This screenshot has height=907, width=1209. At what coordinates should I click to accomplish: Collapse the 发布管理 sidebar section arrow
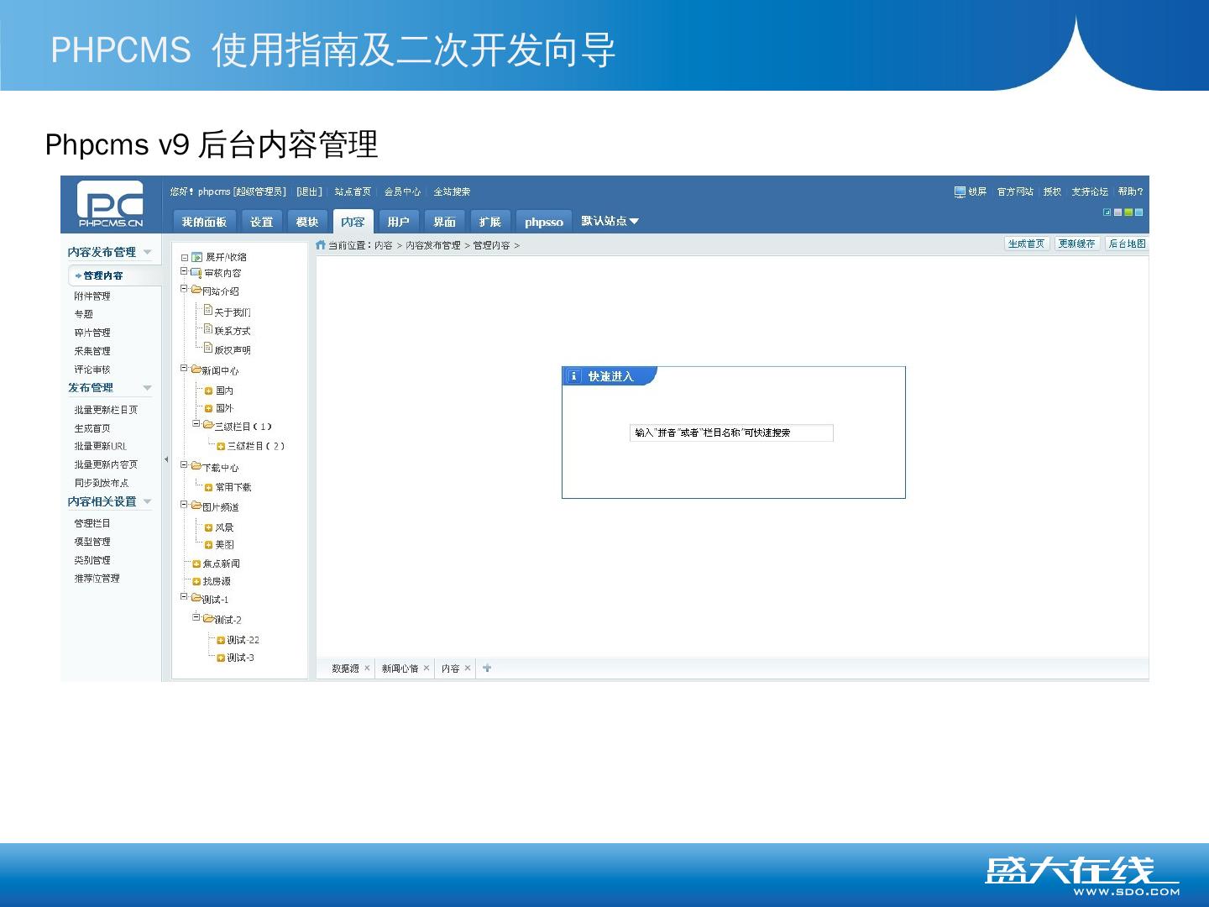pyautogui.click(x=147, y=388)
